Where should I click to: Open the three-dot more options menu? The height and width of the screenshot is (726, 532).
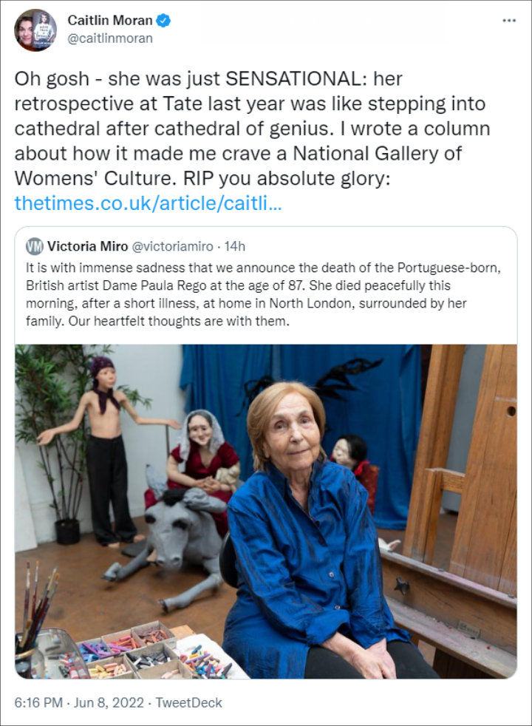509,21
